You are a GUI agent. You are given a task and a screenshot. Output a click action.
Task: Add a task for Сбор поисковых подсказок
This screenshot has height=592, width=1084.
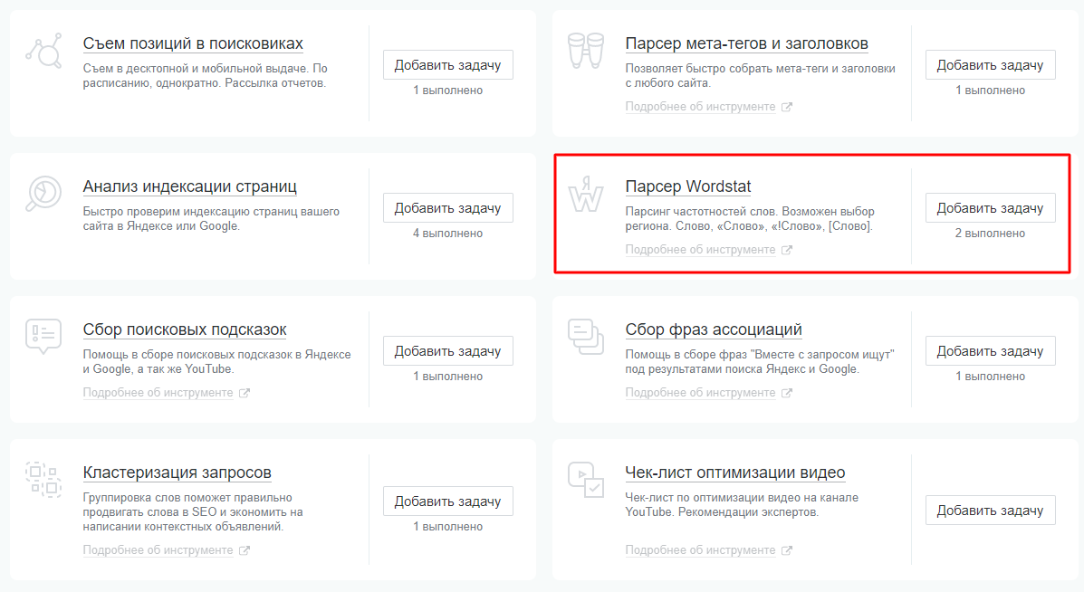pyautogui.click(x=448, y=351)
